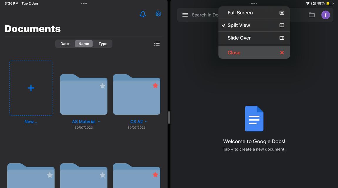The width and height of the screenshot is (338, 188).
Task: Open the CS A2 folder
Action: pyautogui.click(x=137, y=94)
